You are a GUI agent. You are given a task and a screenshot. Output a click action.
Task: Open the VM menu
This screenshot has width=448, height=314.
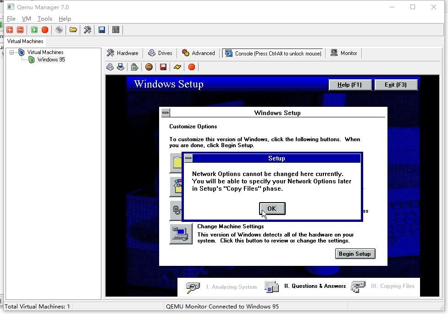(26, 19)
